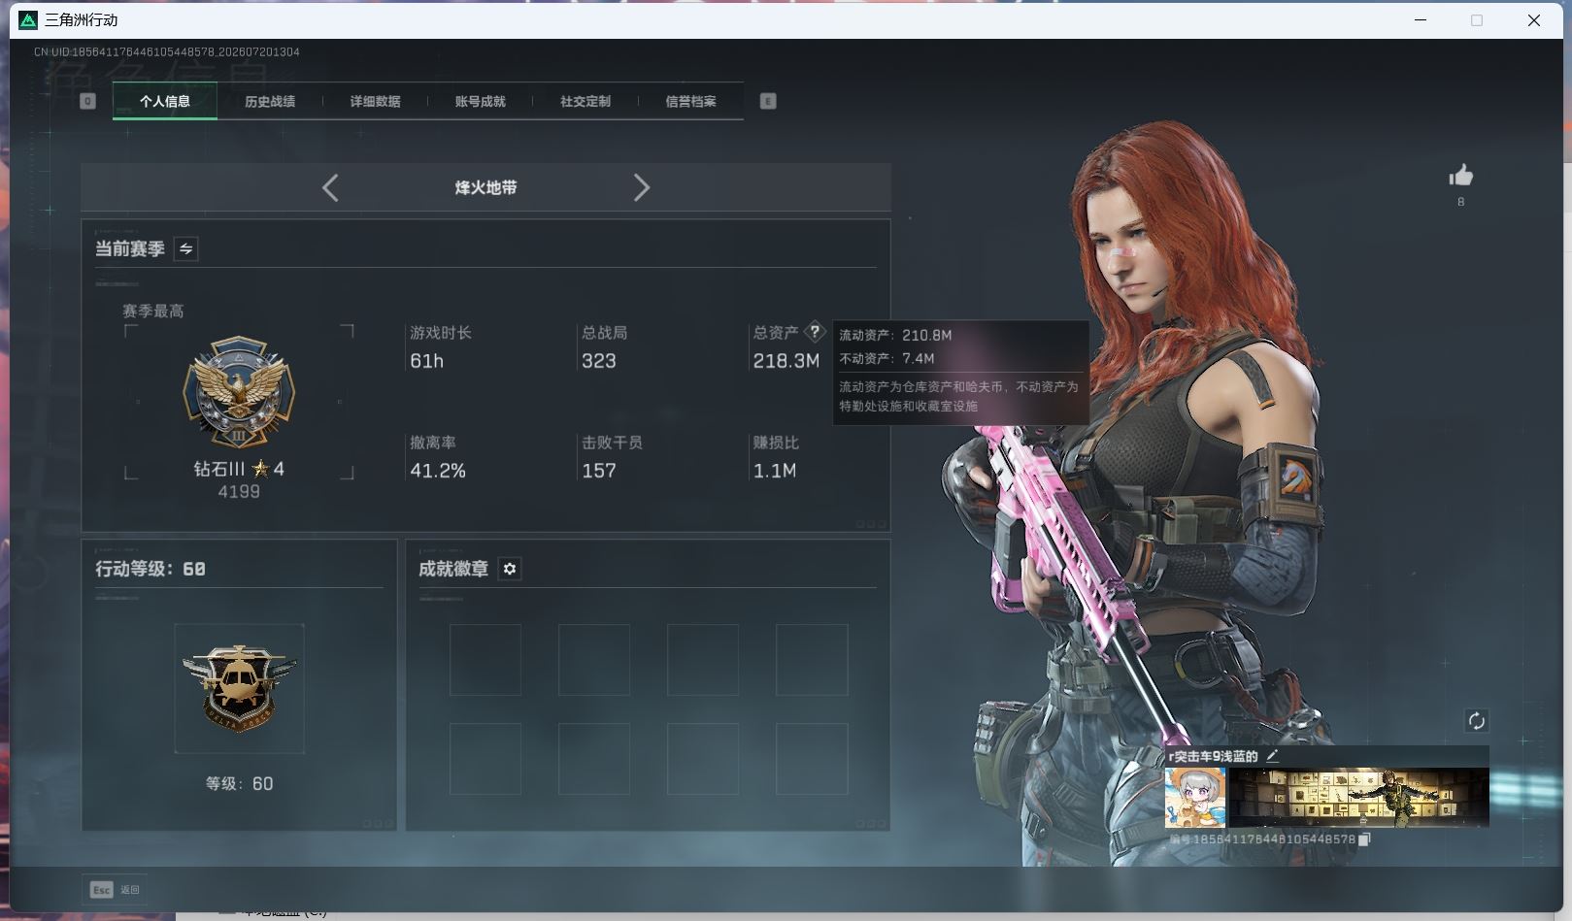Go to previous game mode arrow
The height and width of the screenshot is (921, 1572).
330,187
